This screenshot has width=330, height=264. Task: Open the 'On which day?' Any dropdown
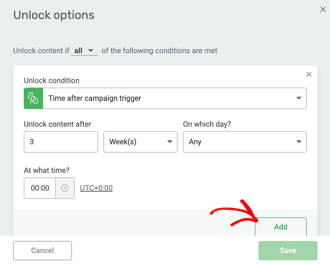tap(245, 142)
